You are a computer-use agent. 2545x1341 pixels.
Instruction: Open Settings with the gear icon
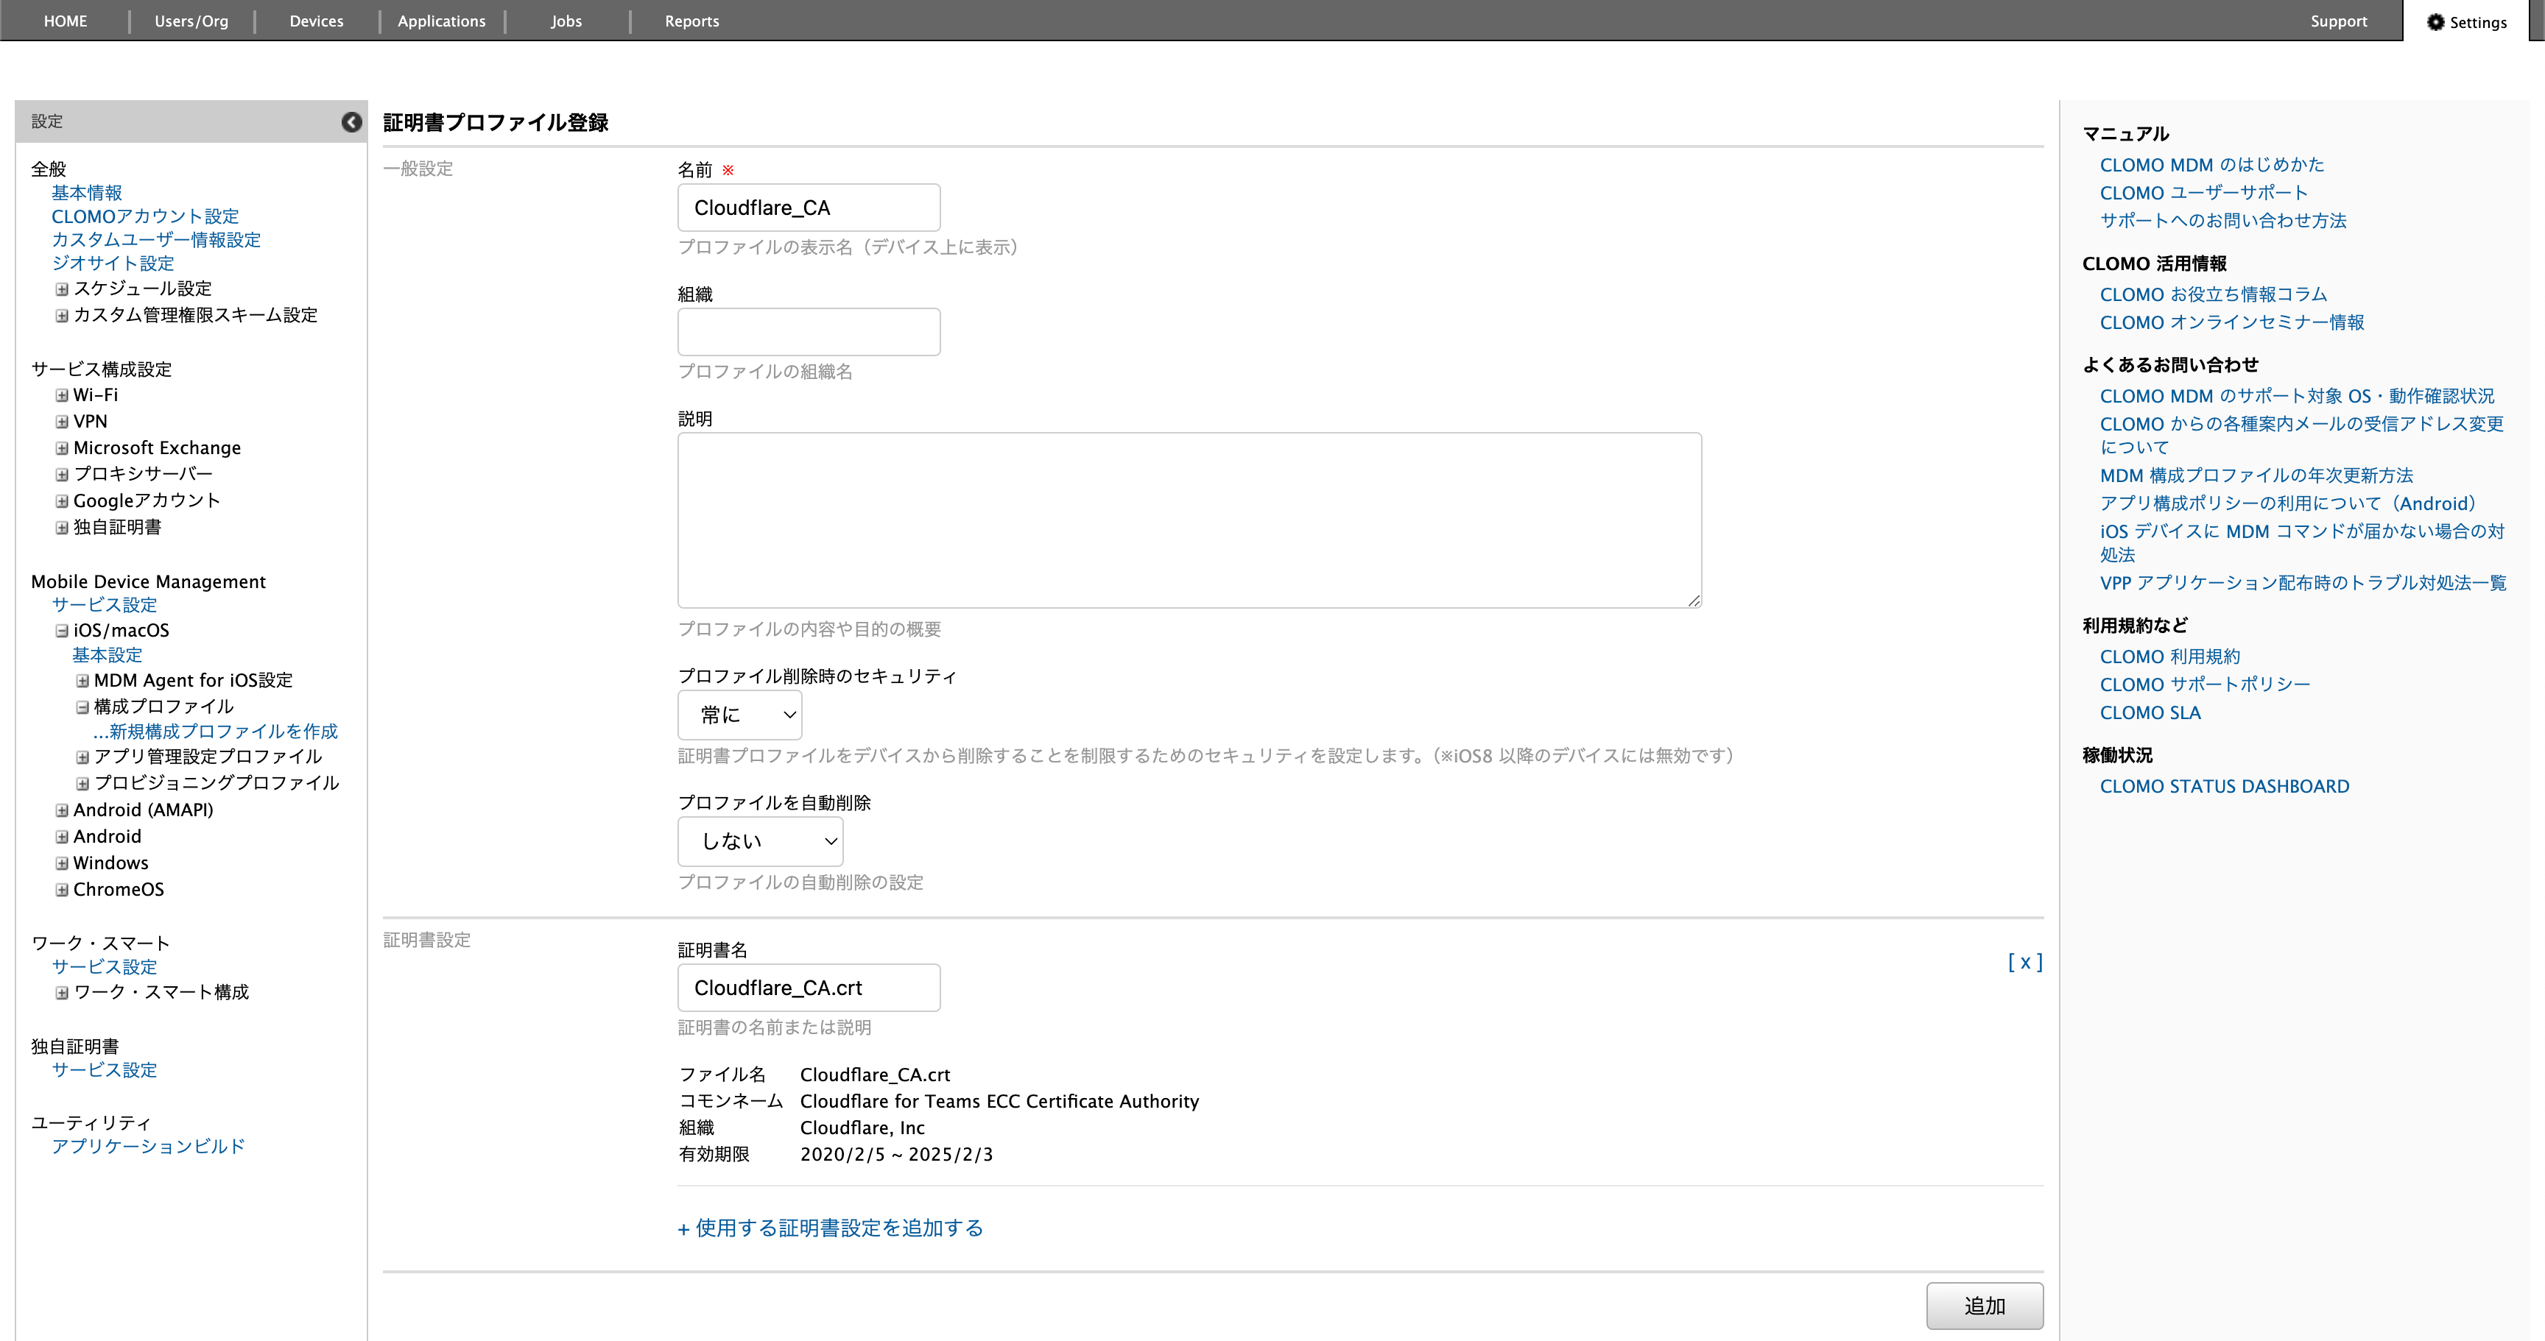2435,22
